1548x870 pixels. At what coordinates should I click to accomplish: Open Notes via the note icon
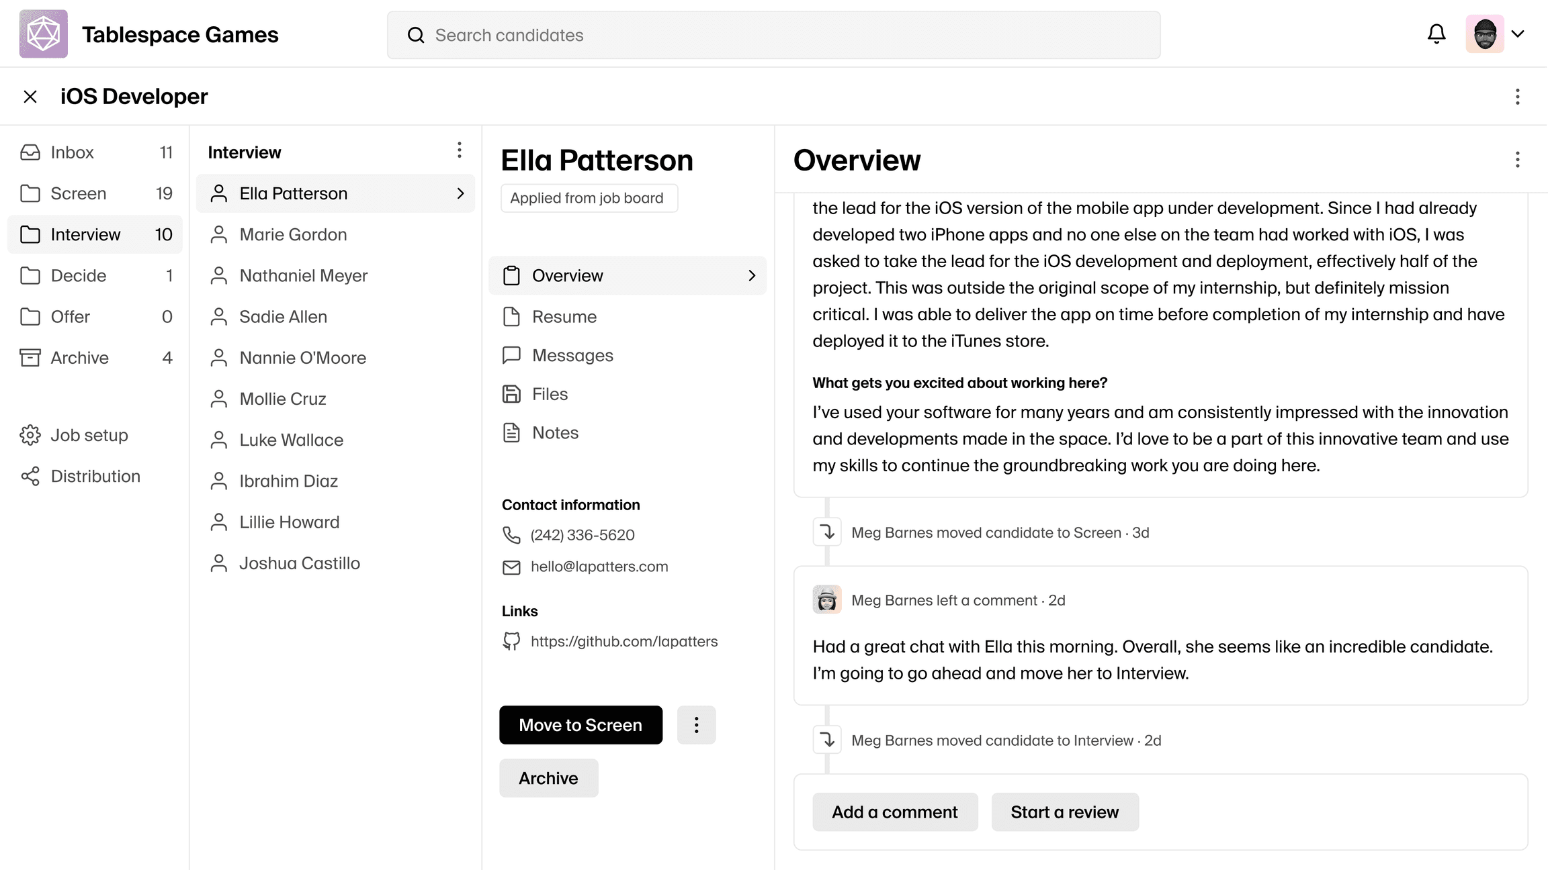pyautogui.click(x=512, y=433)
